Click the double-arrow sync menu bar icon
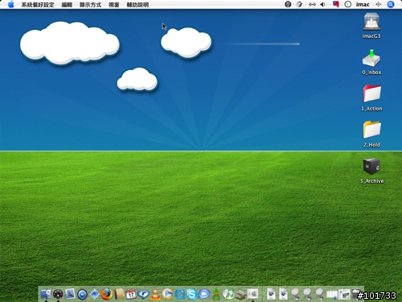 tap(312, 4)
